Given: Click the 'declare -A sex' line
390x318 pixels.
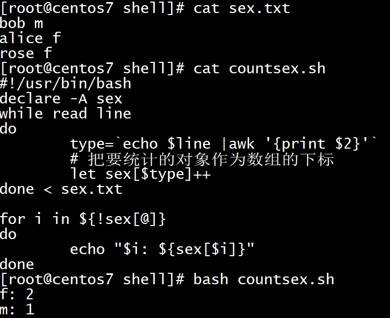Looking at the screenshot, I should click(61, 99).
